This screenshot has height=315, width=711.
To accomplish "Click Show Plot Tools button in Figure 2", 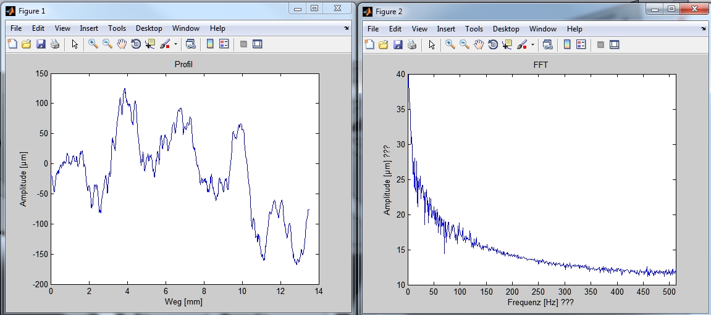I will [x=615, y=44].
